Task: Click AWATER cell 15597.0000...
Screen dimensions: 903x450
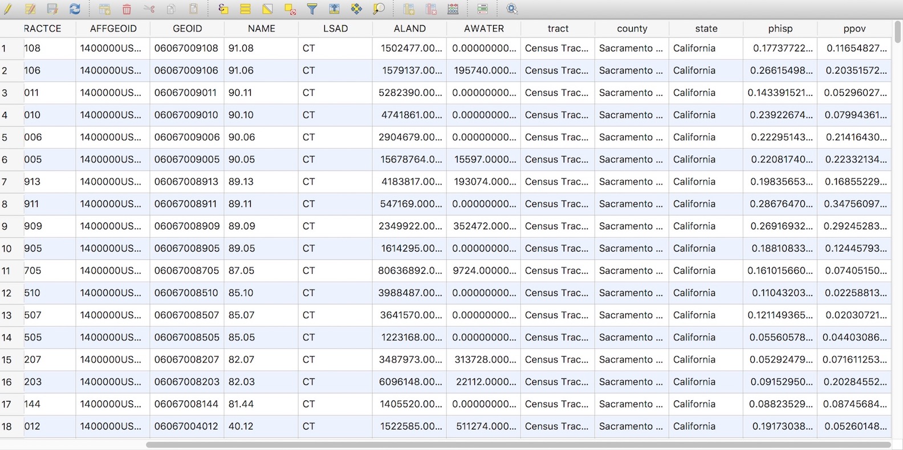Action: 483,160
